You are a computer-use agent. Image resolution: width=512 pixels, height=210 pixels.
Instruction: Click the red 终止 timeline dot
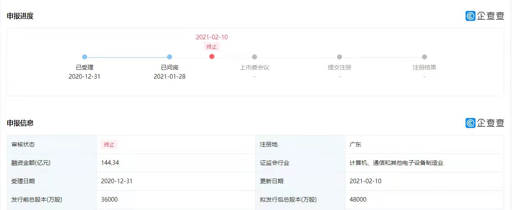point(212,56)
